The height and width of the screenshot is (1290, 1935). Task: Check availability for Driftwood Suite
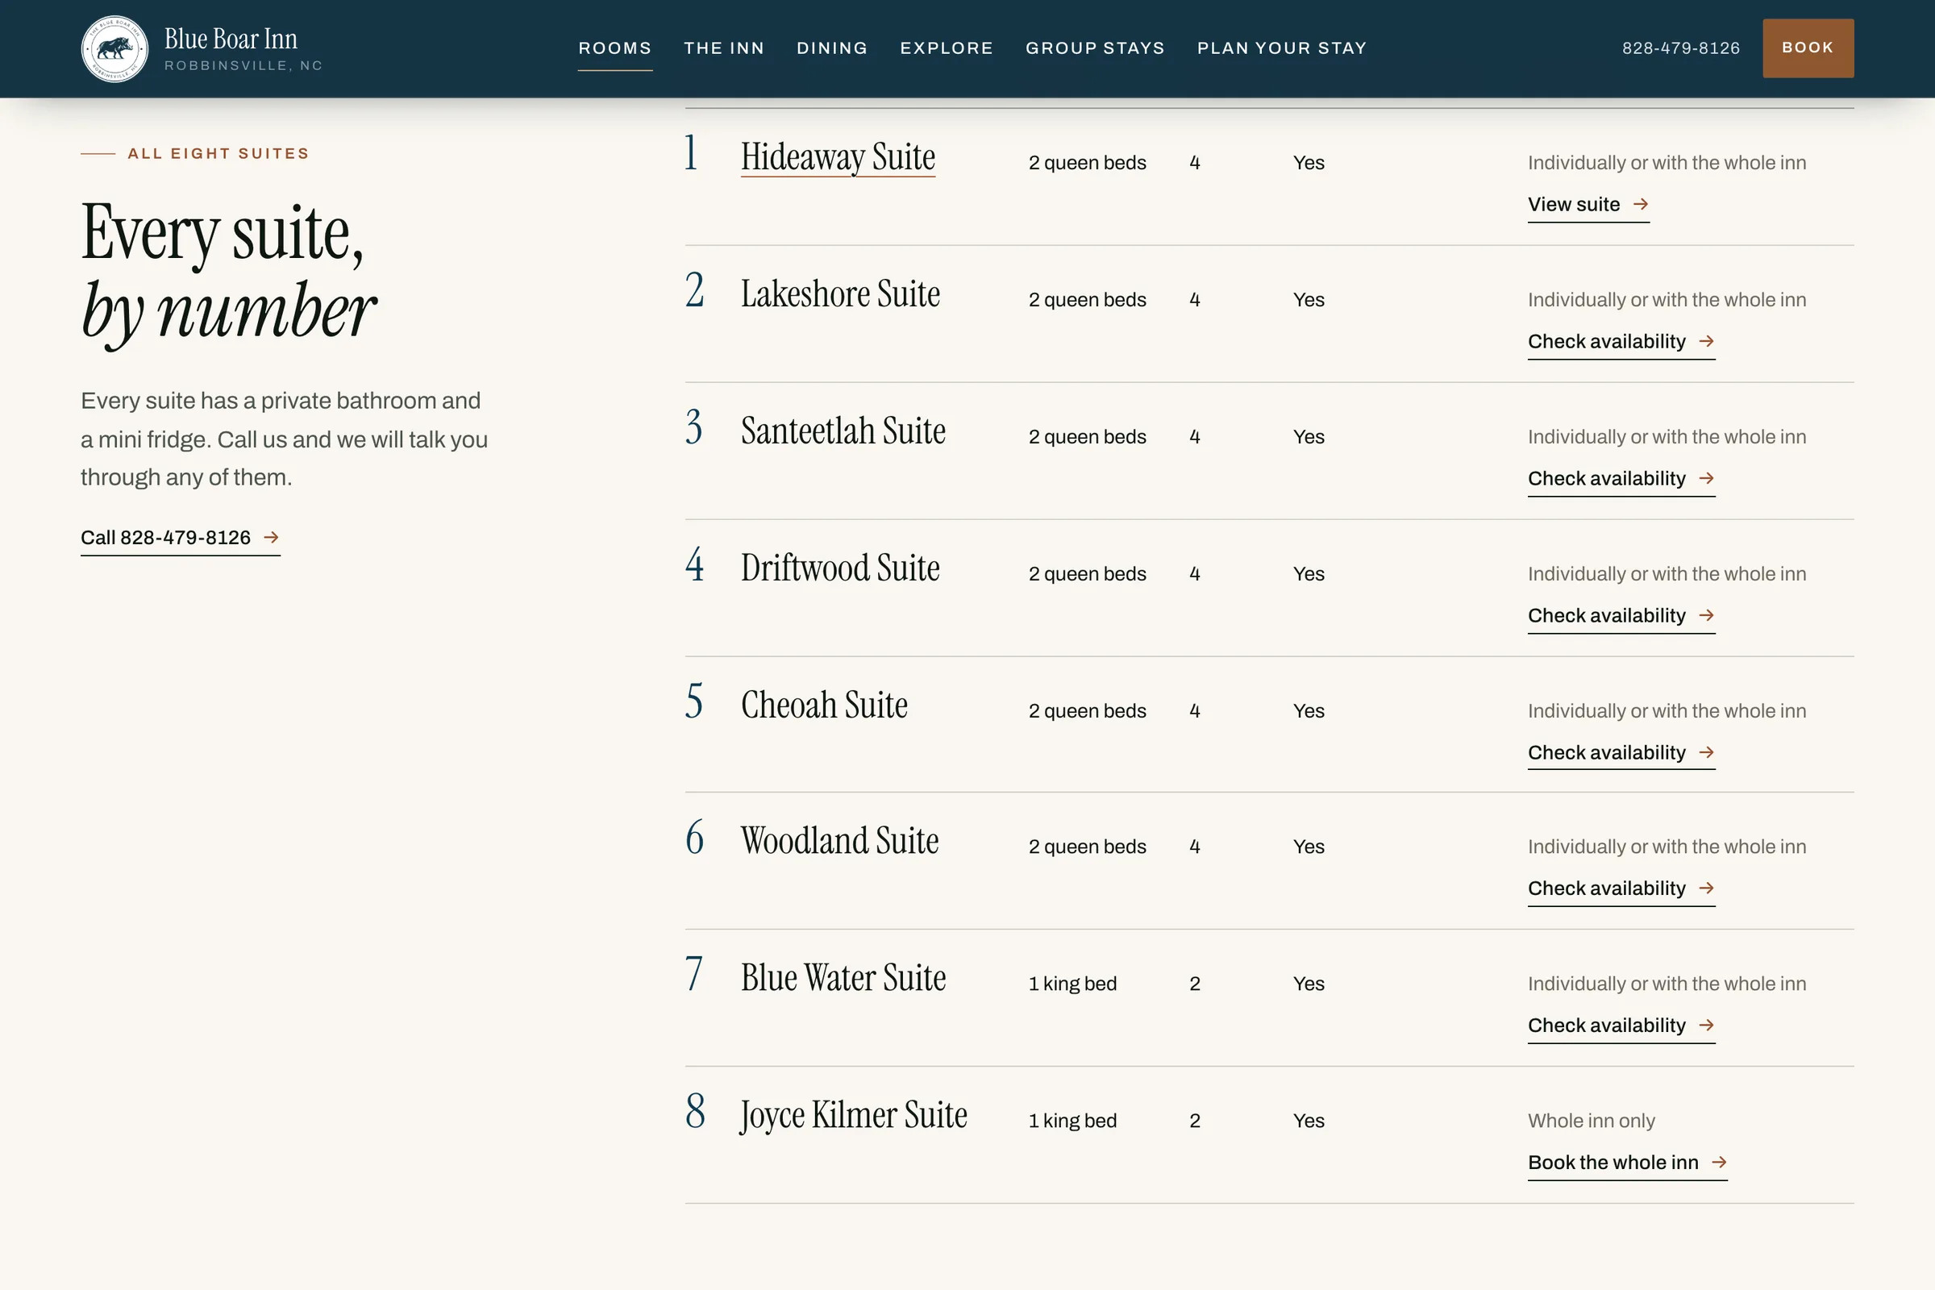[1621, 616]
